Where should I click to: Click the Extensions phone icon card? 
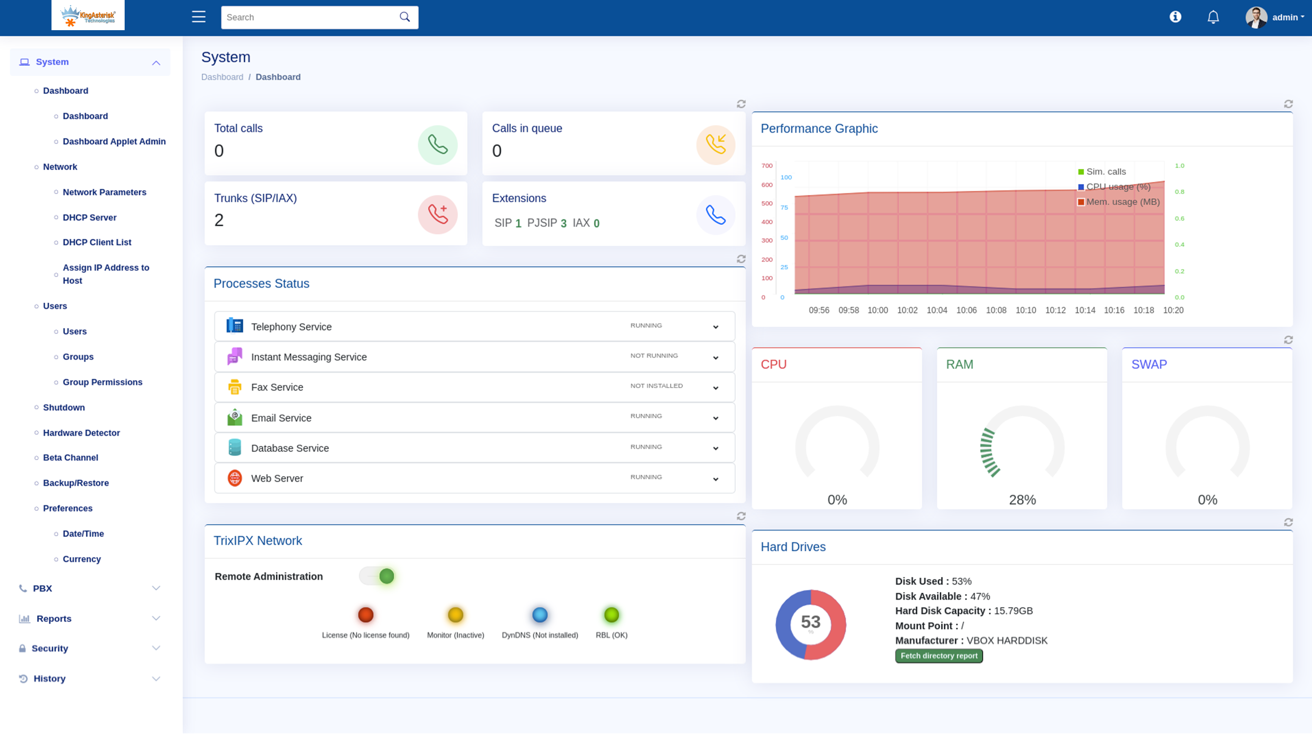coord(716,215)
